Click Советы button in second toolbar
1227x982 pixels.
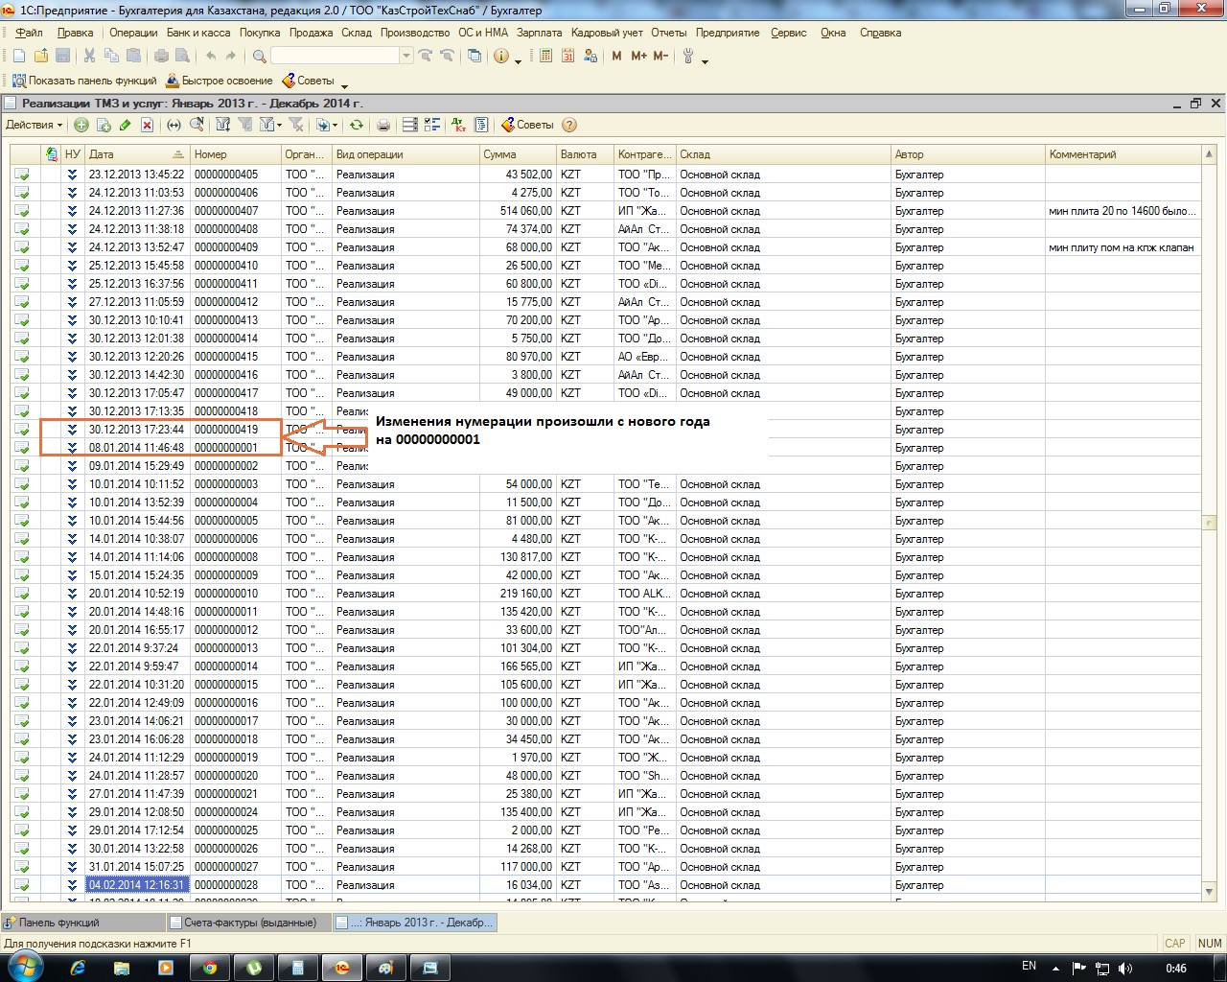(x=308, y=81)
